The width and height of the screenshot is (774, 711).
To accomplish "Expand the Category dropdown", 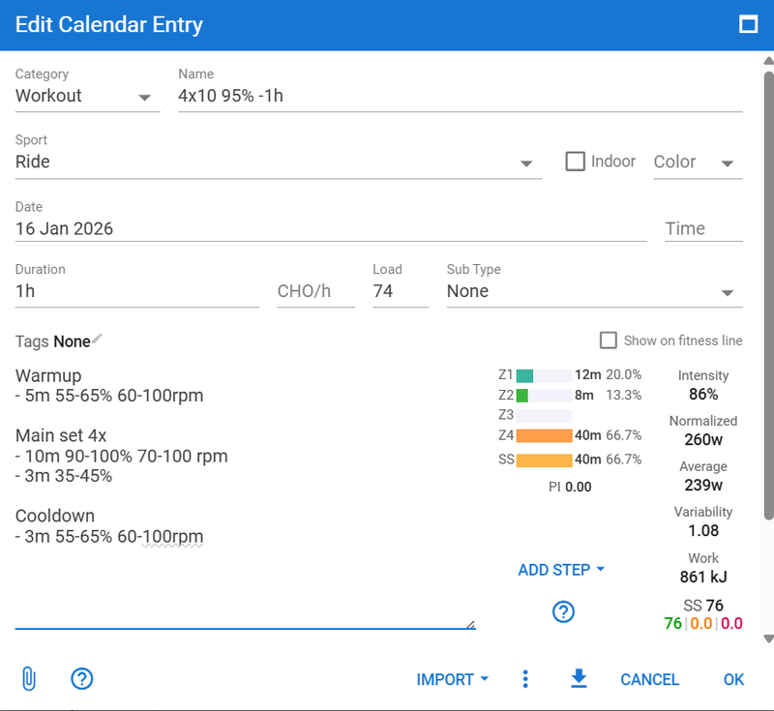I will pyautogui.click(x=144, y=97).
